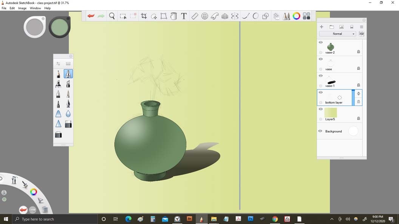Select the Flood Fill bucket tool
The width and height of the screenshot is (399, 224).
[173, 16]
